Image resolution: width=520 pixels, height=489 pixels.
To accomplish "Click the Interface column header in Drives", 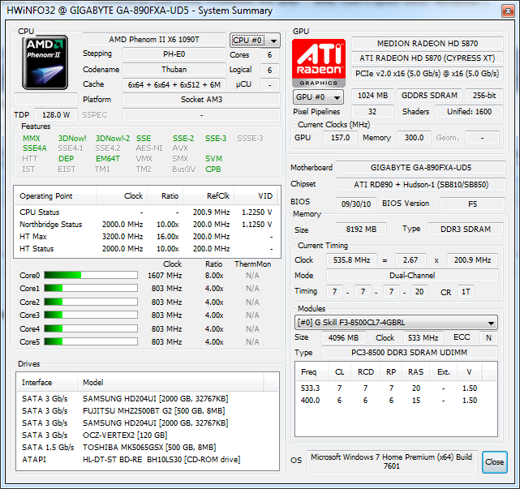I will click(x=47, y=382).
